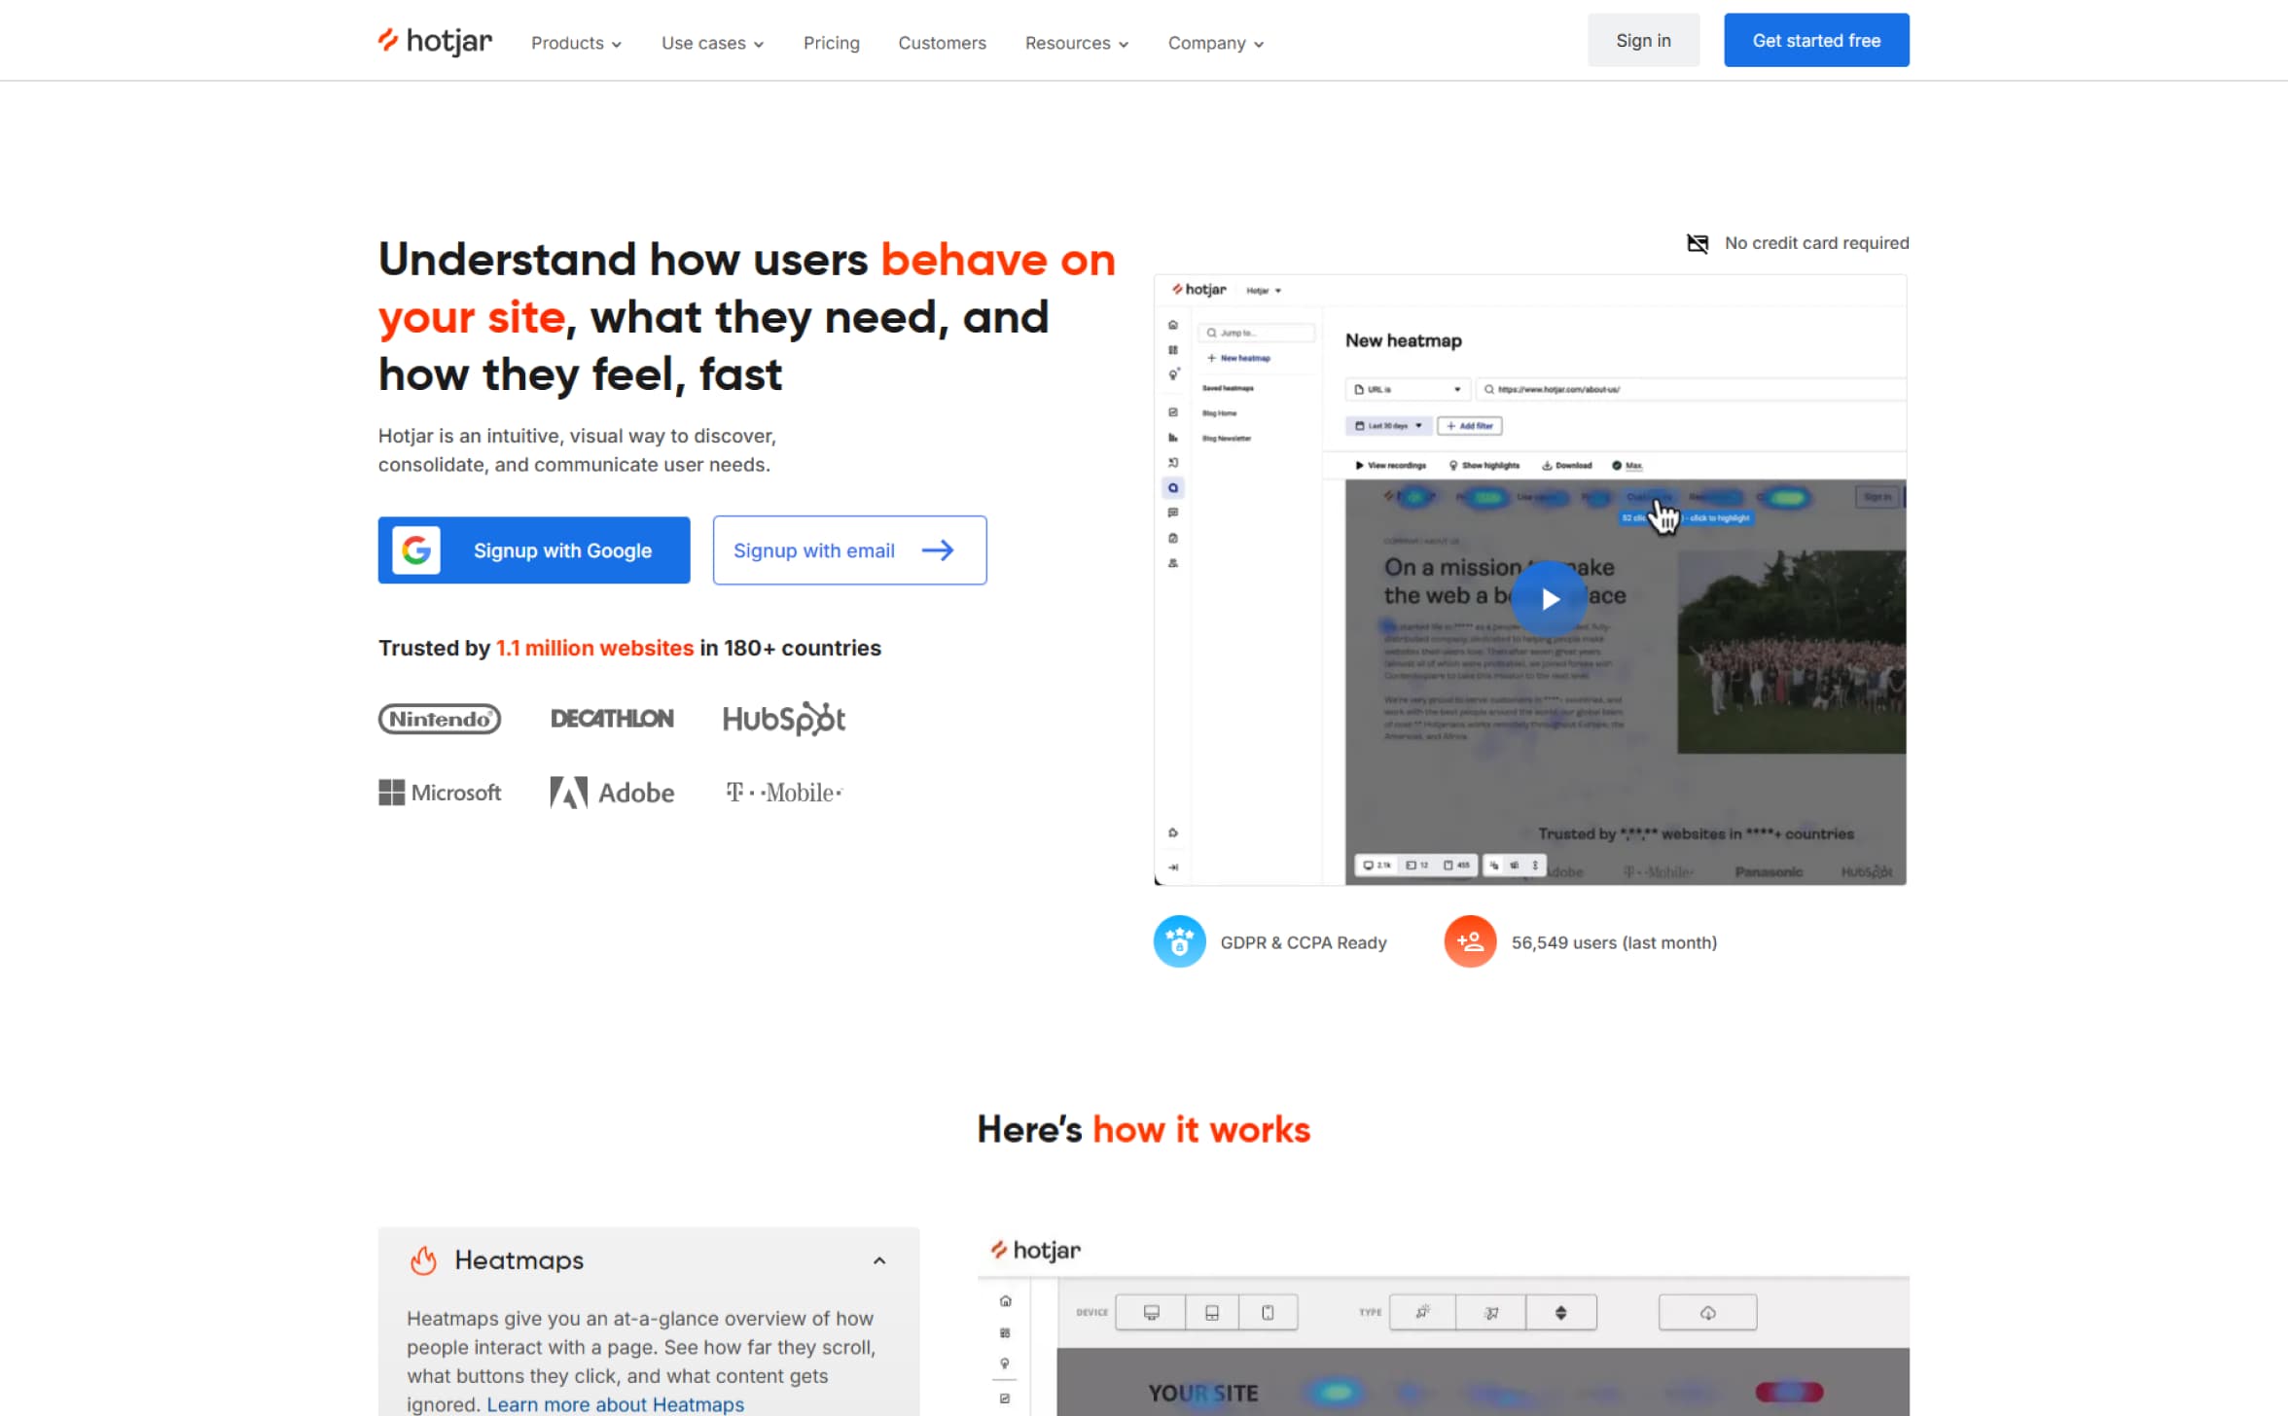Click the cloud download icon button

pyautogui.click(x=1707, y=1313)
